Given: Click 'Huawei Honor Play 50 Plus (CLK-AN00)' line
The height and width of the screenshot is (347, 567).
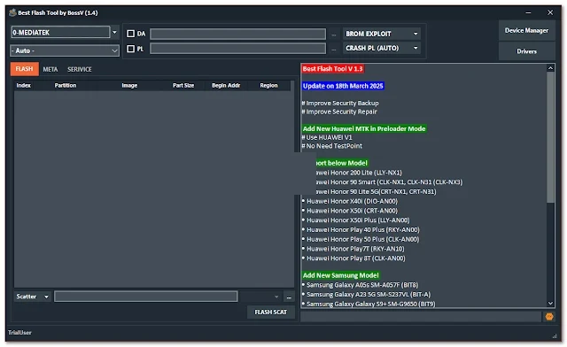Looking at the screenshot, I should (361, 239).
